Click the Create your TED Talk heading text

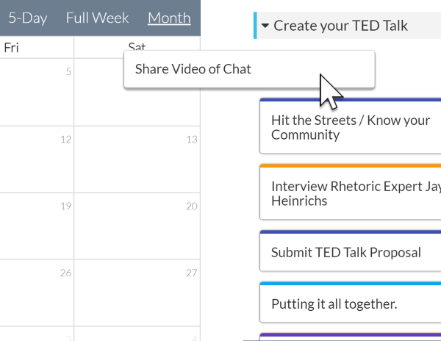(340, 26)
